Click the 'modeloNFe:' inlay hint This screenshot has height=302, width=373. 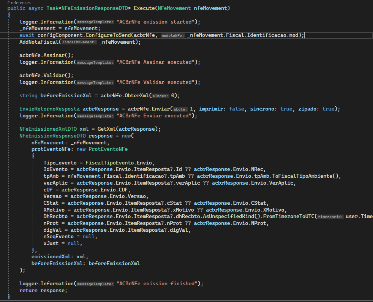(x=173, y=35)
